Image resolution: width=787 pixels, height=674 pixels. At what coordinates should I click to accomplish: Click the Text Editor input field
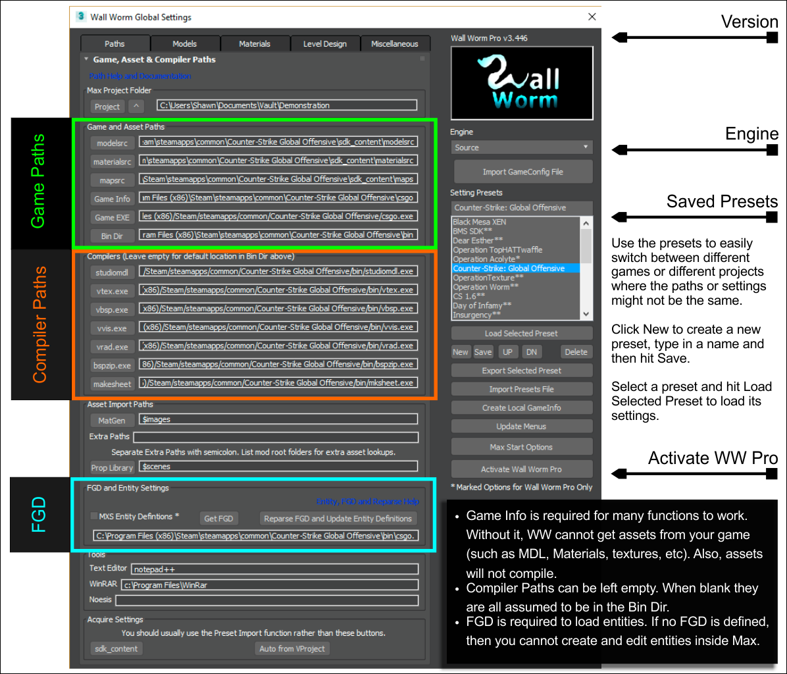(x=274, y=569)
